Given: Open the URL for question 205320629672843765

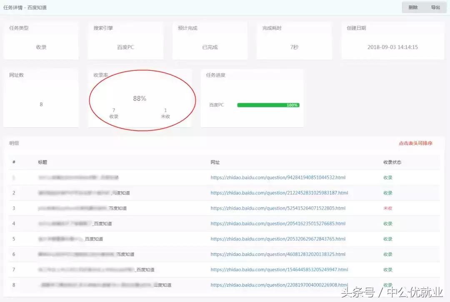Looking at the screenshot, I should pos(278,239).
